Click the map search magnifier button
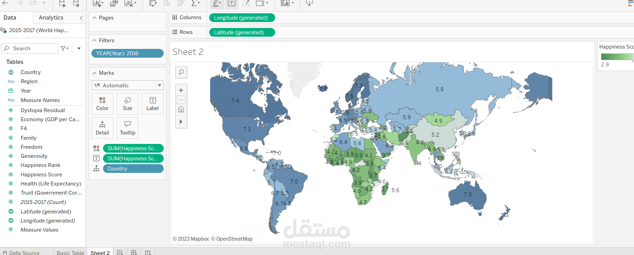The width and height of the screenshot is (634, 255). click(181, 72)
